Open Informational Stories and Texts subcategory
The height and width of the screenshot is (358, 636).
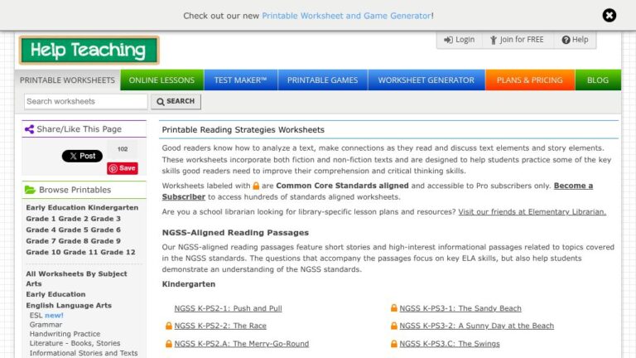(84, 353)
